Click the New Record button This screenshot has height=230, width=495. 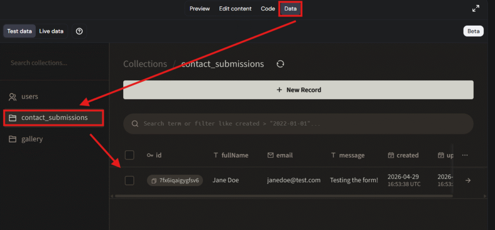(298, 90)
